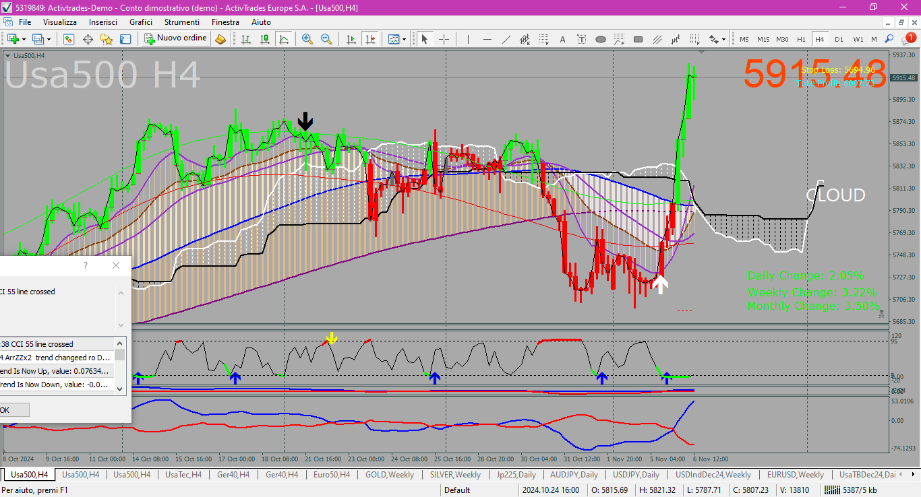Screen dimensions: 921x497
Task: Switch to the EURUSD,Weekly tab
Action: 796,475
